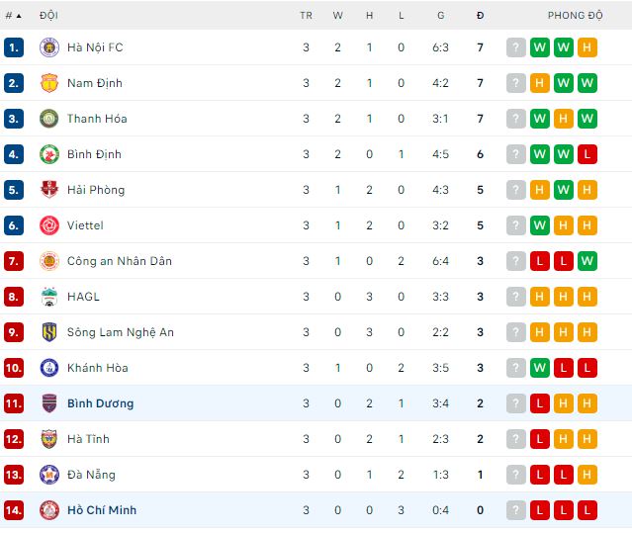Click the Hải Phòng club crest

[48, 190]
